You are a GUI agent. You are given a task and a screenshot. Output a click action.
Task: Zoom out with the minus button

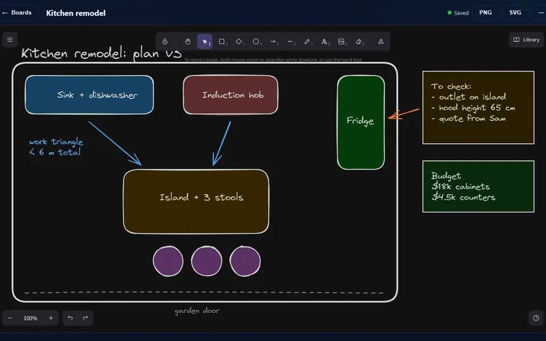click(x=10, y=318)
